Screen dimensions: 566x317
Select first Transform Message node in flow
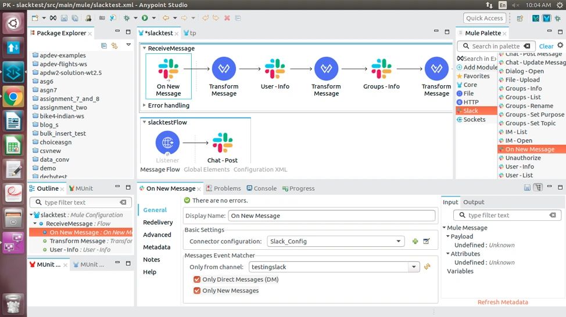coord(224,76)
